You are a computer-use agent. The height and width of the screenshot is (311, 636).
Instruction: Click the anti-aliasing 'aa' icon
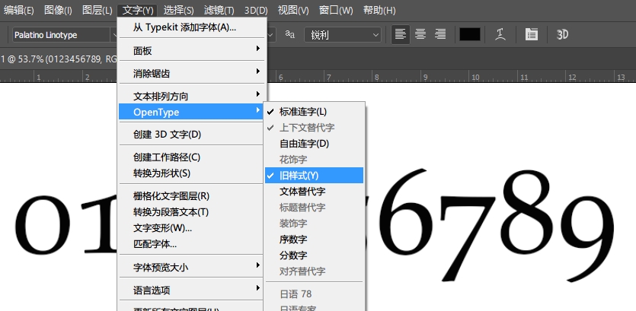tap(289, 34)
